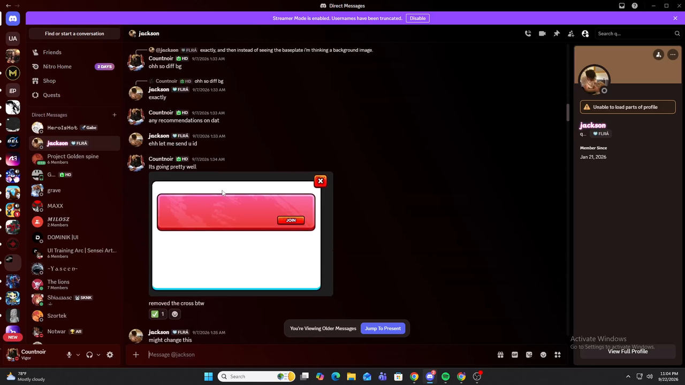
Task: Open pinned messages
Action: [x=557, y=34]
